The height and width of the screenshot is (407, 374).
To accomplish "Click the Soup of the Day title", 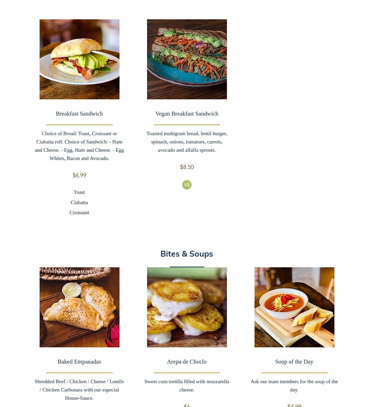I will [x=294, y=361].
